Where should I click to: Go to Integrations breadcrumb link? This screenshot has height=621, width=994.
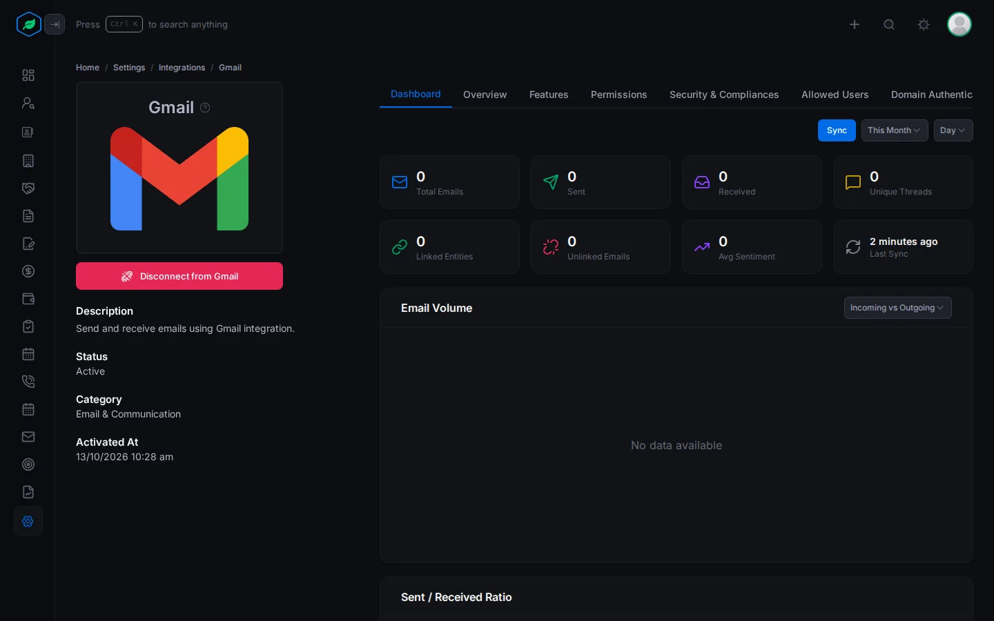coord(182,68)
